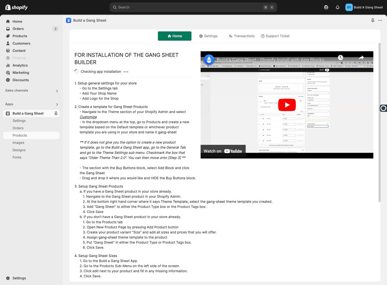
Task: Open the Orders icon in main sidebar
Action: (8, 29)
